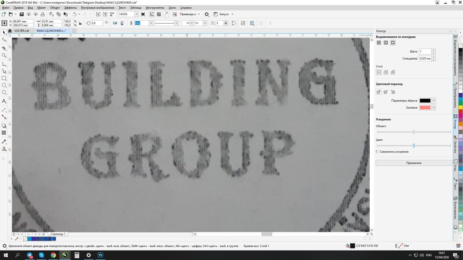Select clockwise contour color transition
Image resolution: width=463 pixels, height=260 pixels.
pos(386,92)
